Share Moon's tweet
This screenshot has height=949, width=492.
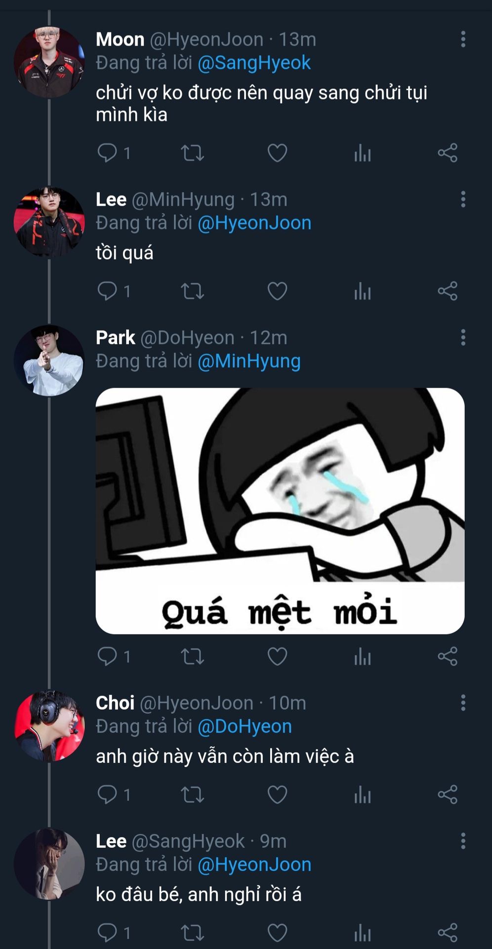point(448,153)
